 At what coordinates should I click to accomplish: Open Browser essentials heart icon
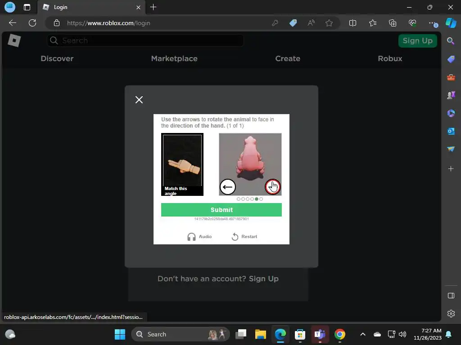[412, 23]
